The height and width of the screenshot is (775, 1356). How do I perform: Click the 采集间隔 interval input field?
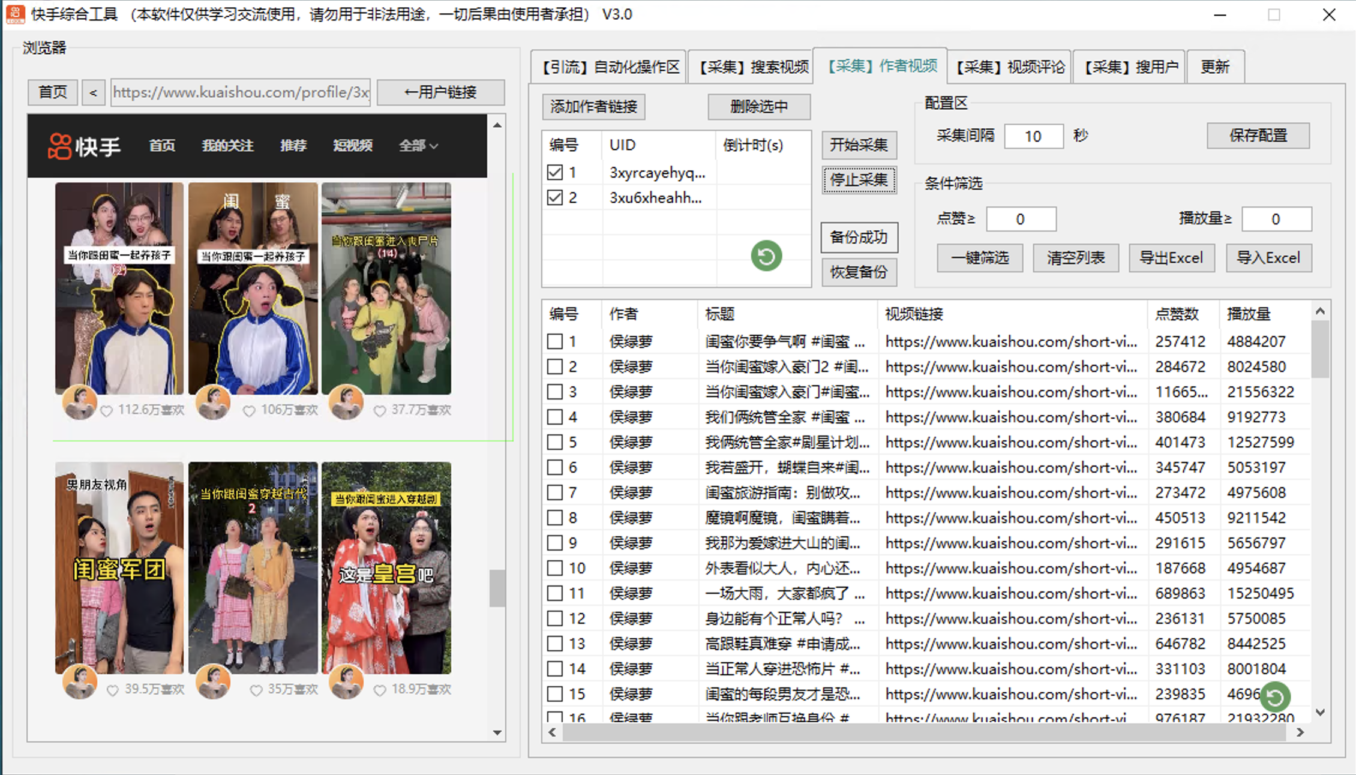coord(1034,136)
